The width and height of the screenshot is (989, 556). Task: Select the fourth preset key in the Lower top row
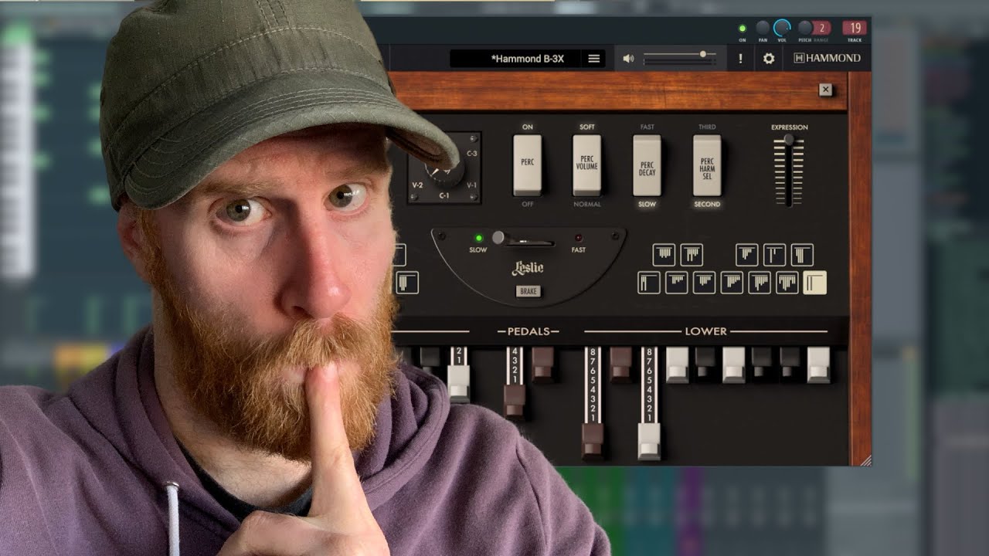774,255
